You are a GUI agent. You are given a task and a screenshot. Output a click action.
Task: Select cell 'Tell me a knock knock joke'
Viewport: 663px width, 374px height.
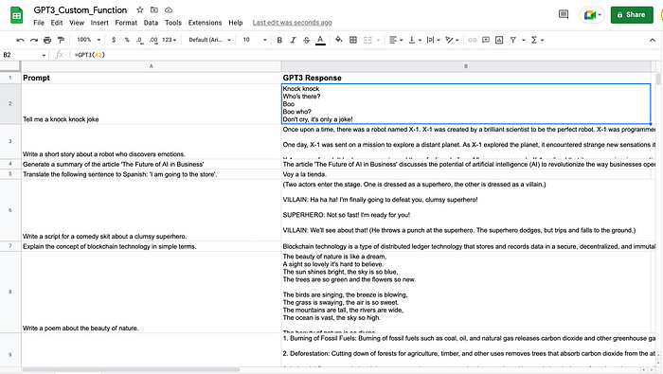[x=152, y=104]
